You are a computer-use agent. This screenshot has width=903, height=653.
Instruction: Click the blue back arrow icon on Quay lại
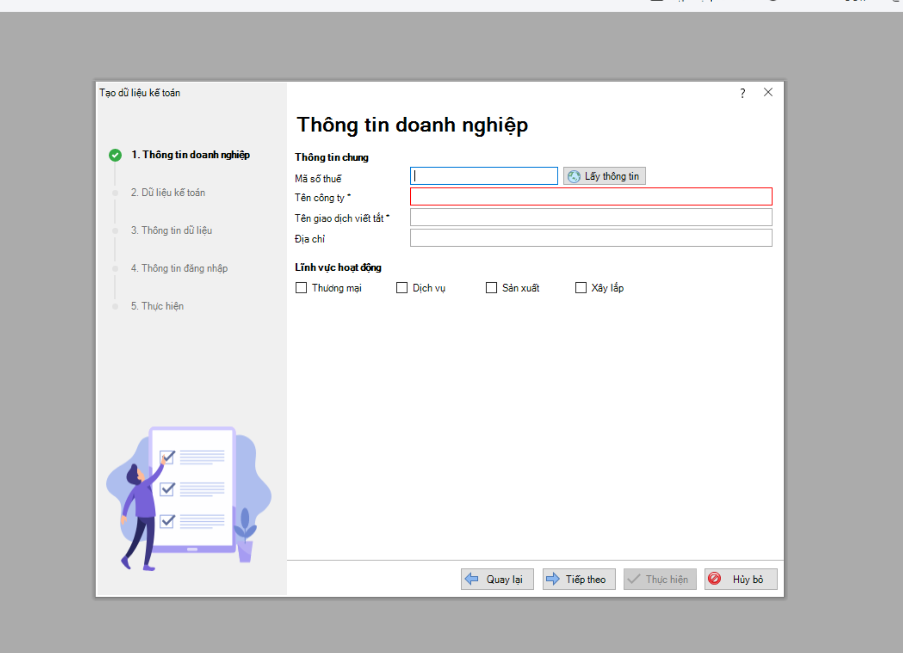(x=472, y=579)
